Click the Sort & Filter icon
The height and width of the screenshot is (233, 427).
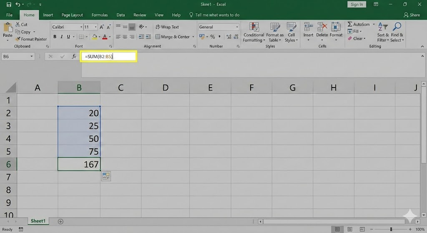tap(383, 33)
